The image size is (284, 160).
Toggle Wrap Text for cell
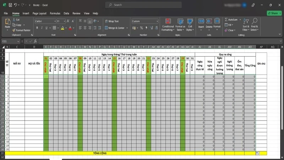click(112, 21)
